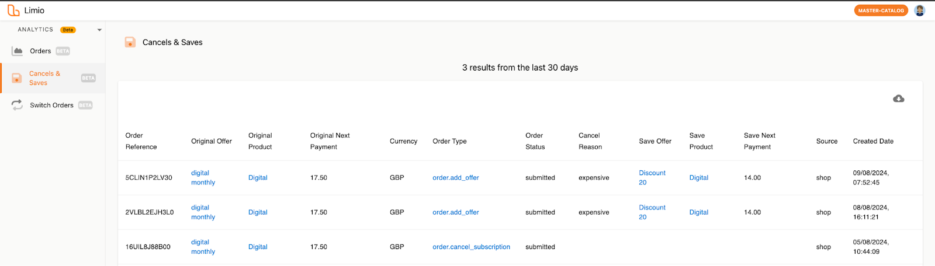The image size is (935, 266).
Task: Select Cancels & Saves in sidebar
Action: click(x=44, y=78)
